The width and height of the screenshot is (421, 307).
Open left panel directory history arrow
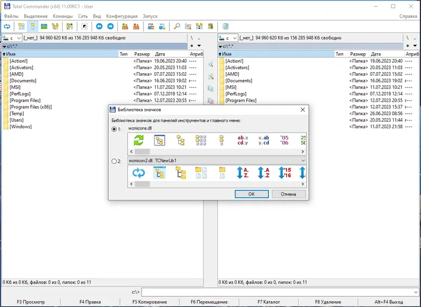pyautogui.click(x=199, y=46)
